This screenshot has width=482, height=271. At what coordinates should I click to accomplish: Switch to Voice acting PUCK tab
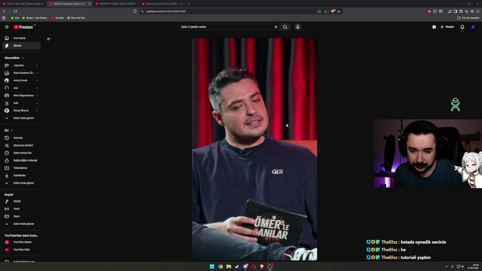162,4
